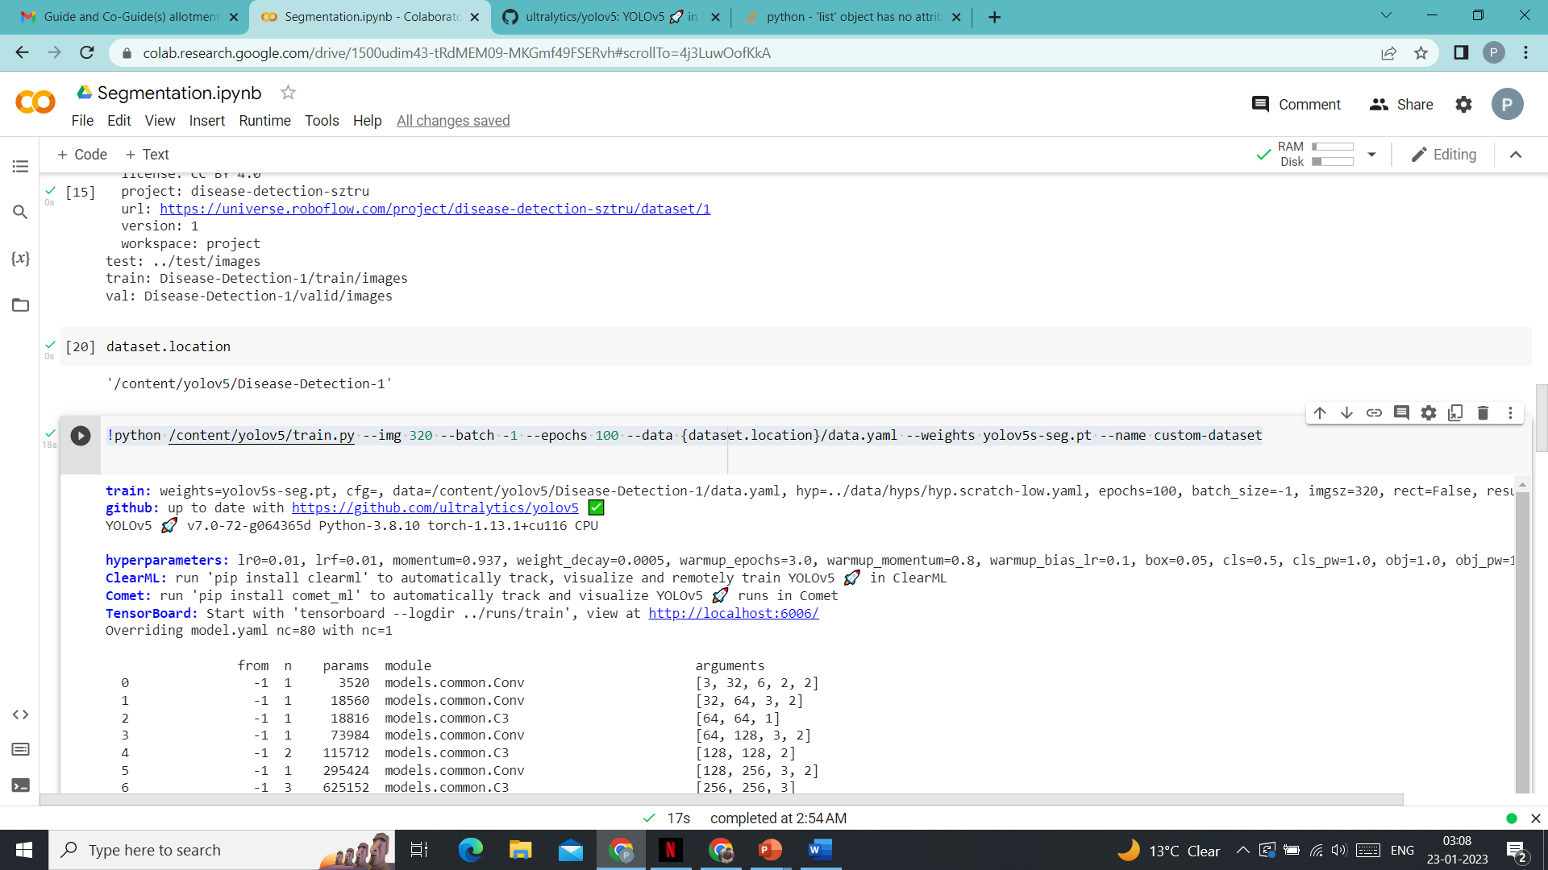
Task: Open the Variables inspector panel
Action: pyautogui.click(x=20, y=259)
